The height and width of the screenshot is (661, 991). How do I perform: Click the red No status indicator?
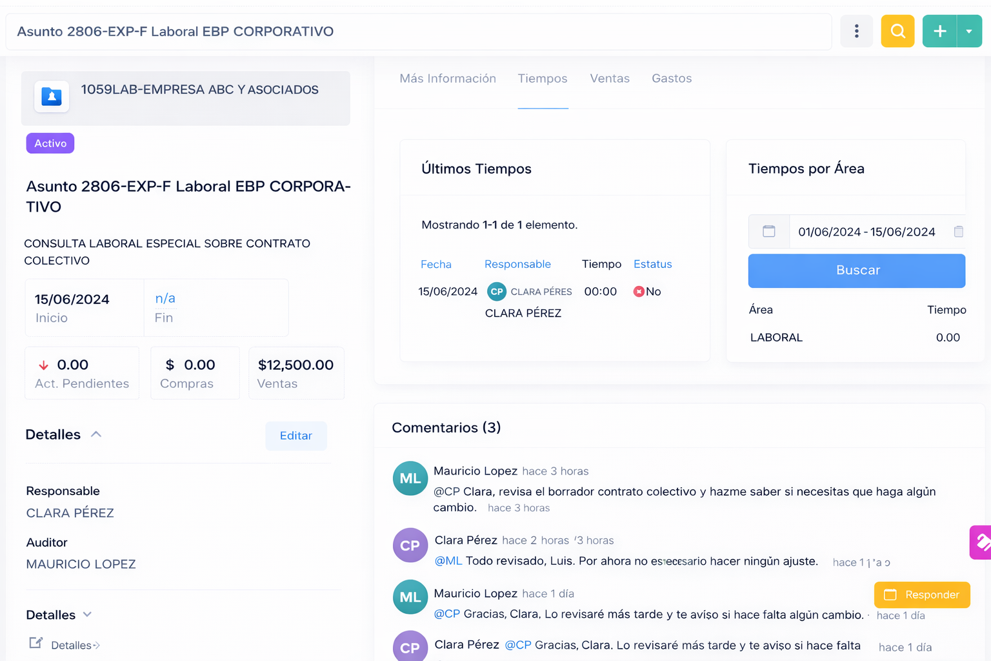tap(639, 292)
